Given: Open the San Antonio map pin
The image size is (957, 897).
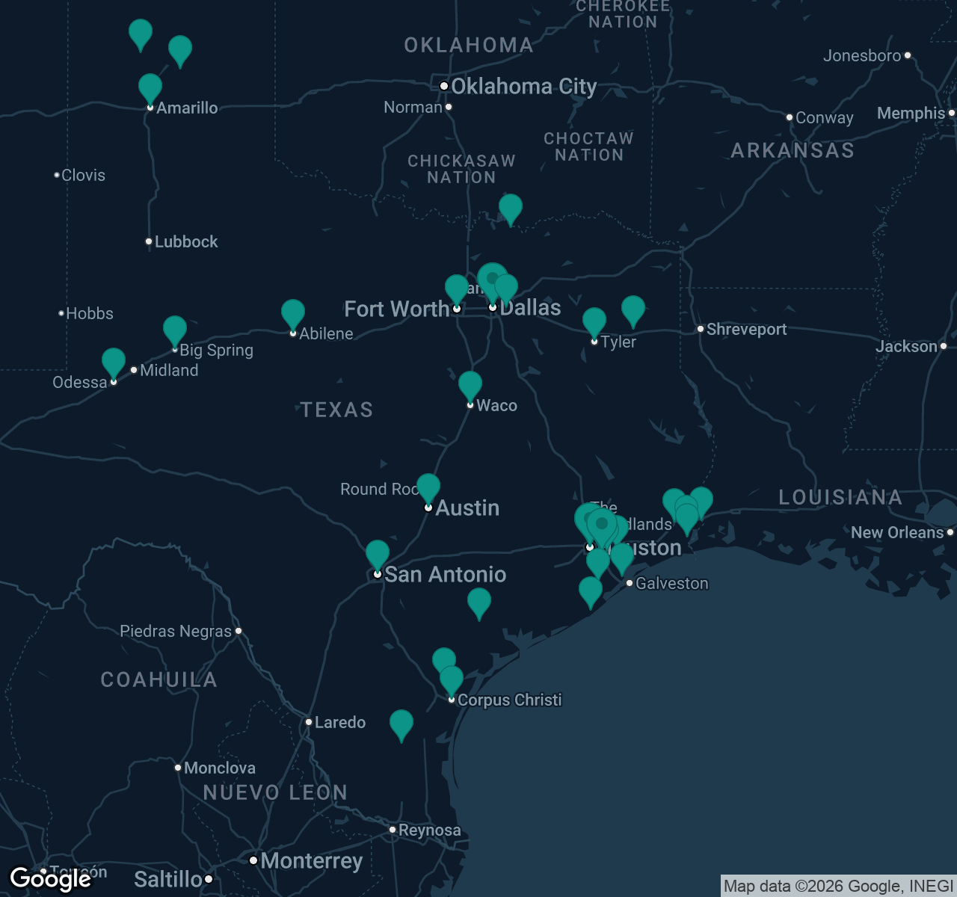Looking at the screenshot, I should (378, 553).
